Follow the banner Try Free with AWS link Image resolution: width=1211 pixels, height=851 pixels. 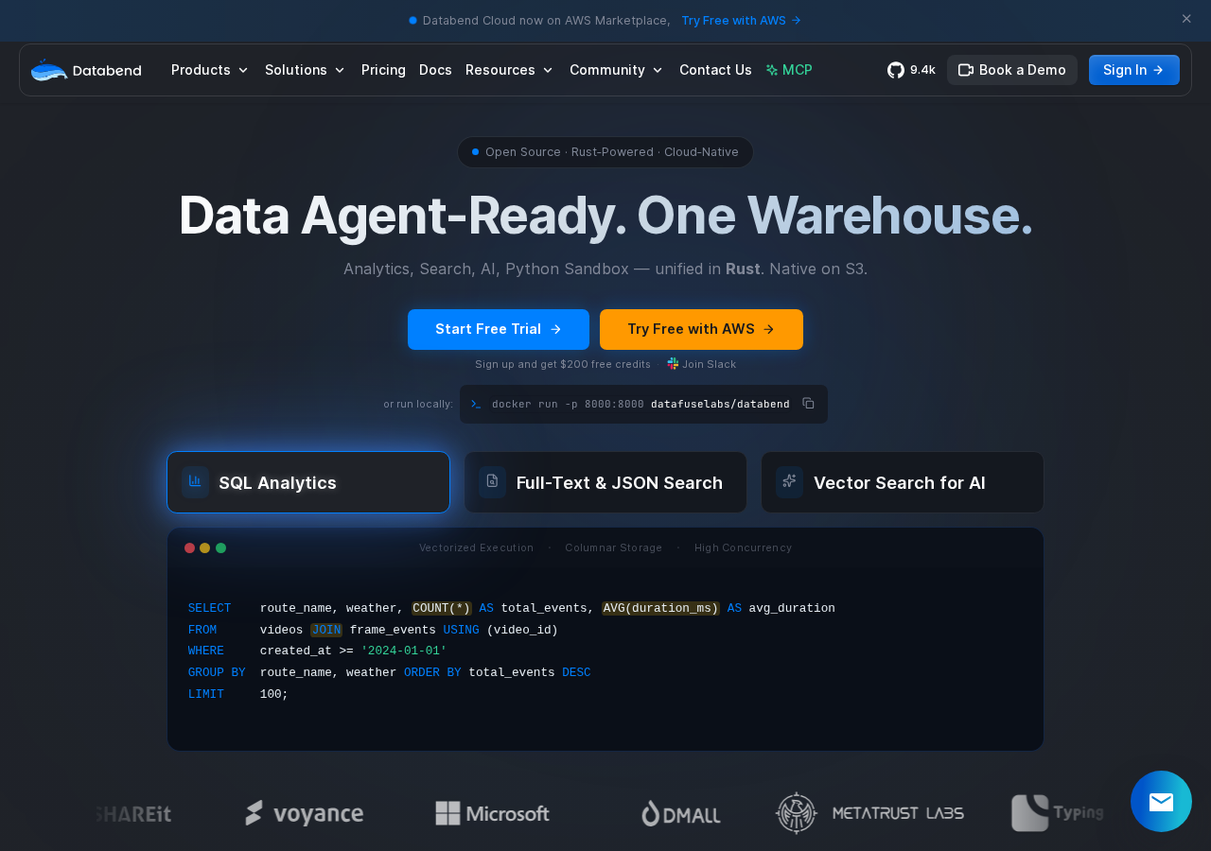coord(742,20)
